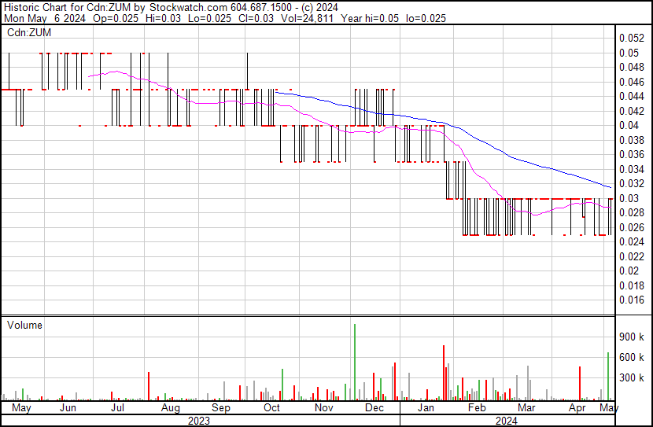The image size is (653, 427).
Task: Click the tall green volume bar in May 2024
Action: coord(608,376)
